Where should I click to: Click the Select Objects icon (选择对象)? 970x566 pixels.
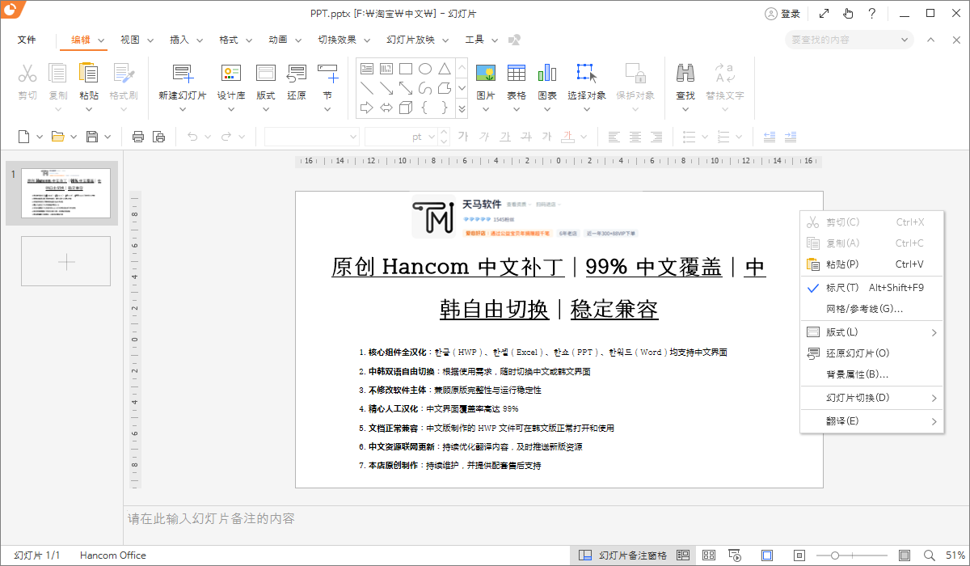[587, 81]
